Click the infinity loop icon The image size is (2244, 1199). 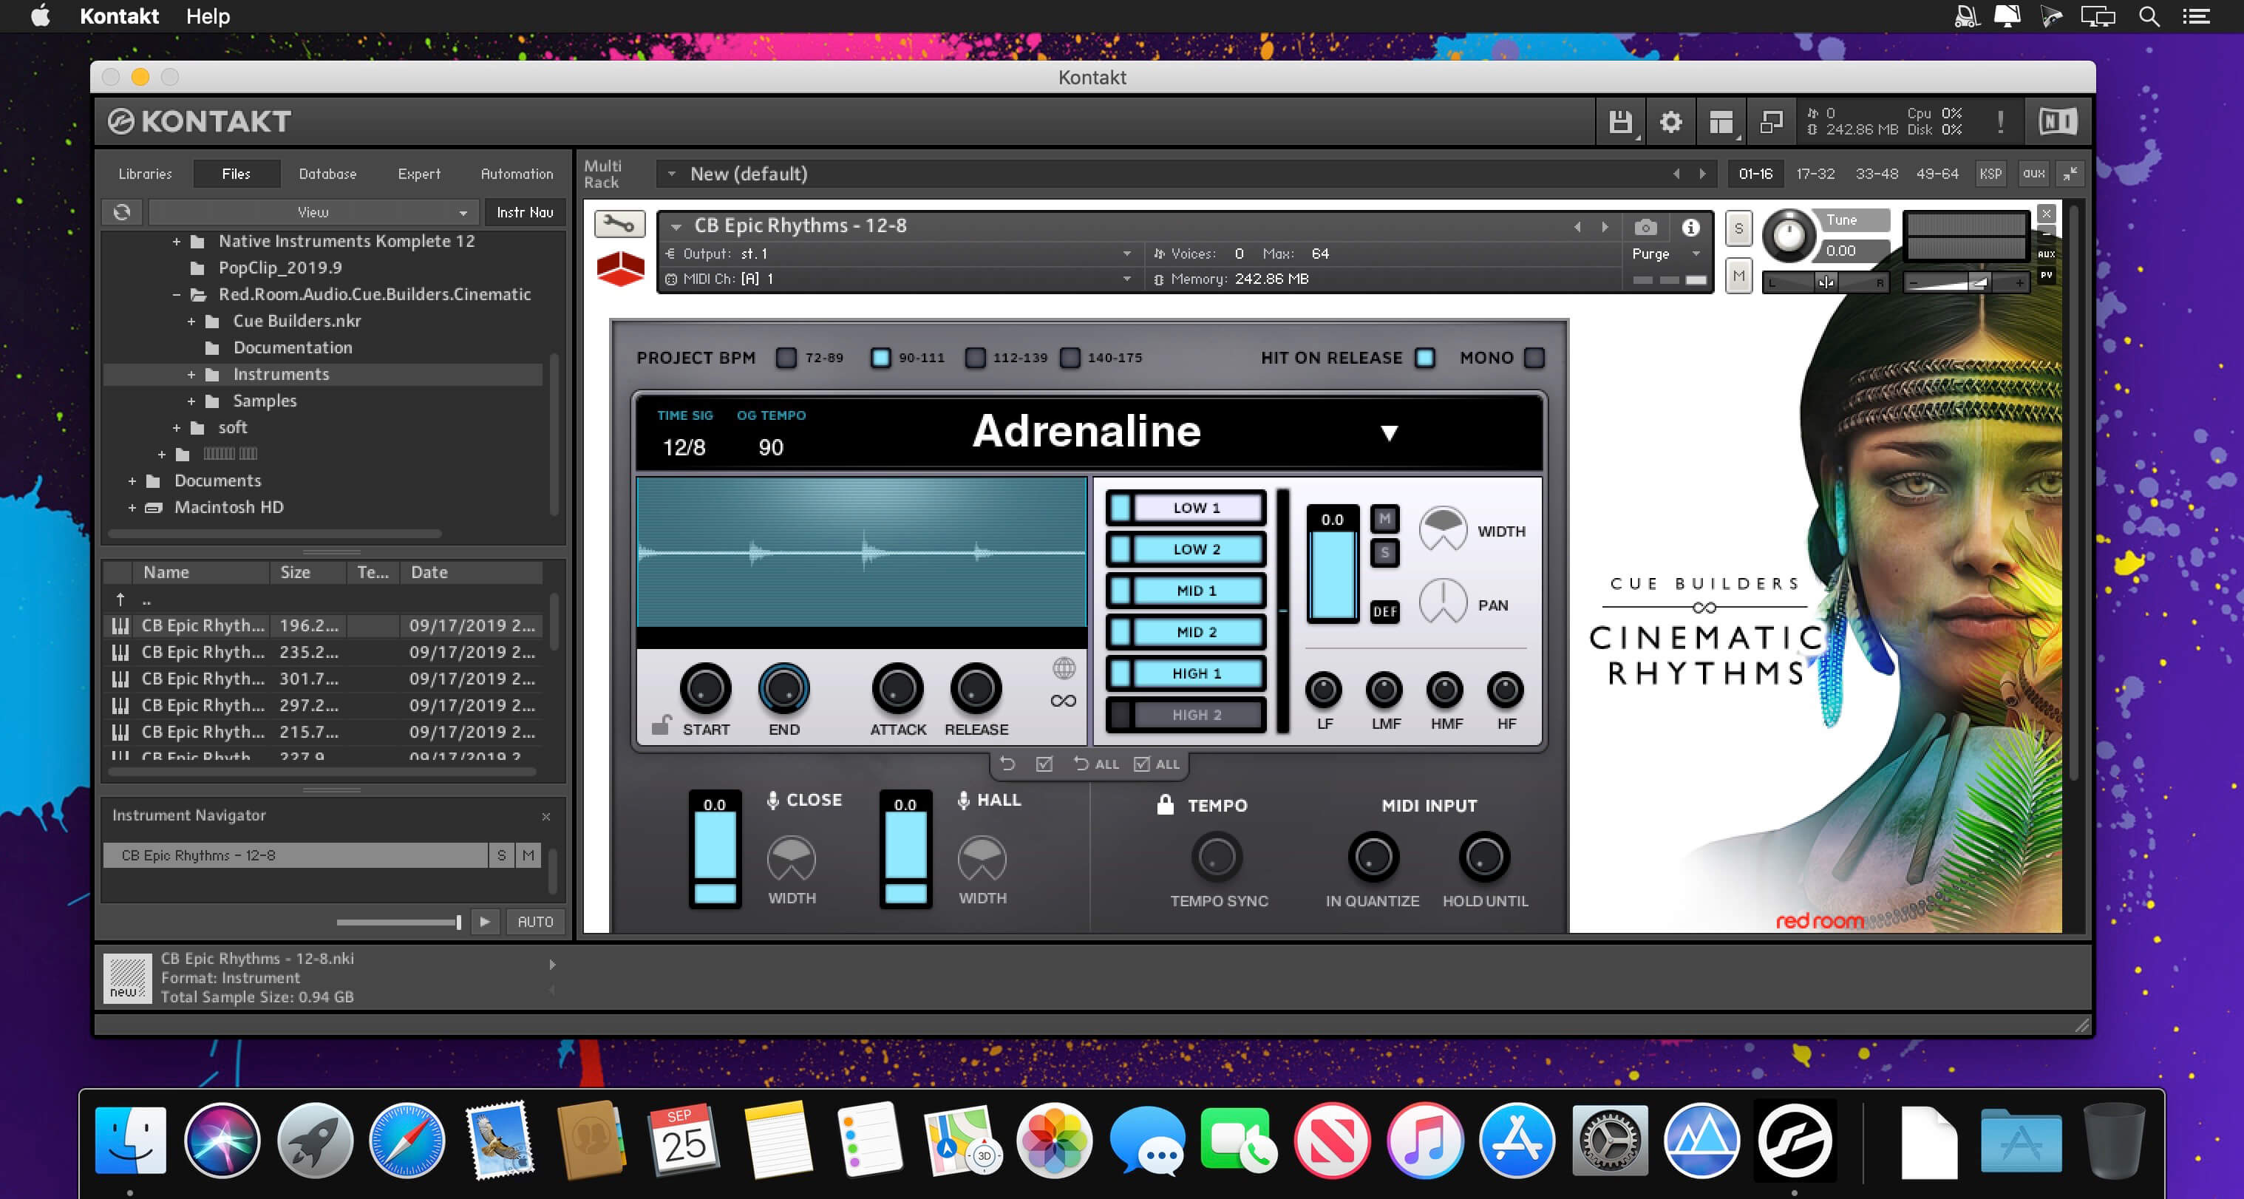(x=1064, y=701)
